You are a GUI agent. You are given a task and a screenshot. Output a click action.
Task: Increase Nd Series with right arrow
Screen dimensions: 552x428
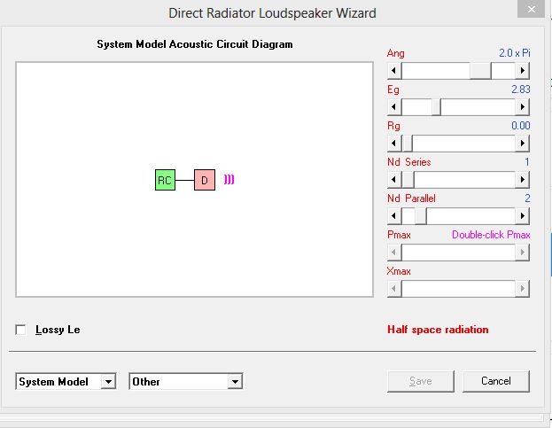pyautogui.click(x=523, y=180)
